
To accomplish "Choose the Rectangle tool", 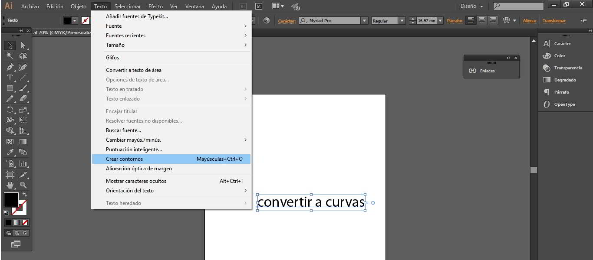I will [10, 88].
